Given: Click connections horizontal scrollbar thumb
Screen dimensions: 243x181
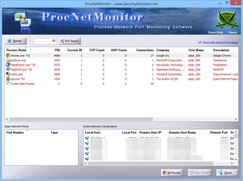Looking at the screenshot, I should click(x=150, y=163).
